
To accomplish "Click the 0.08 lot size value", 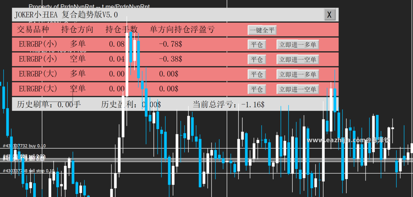I will [x=117, y=44].
